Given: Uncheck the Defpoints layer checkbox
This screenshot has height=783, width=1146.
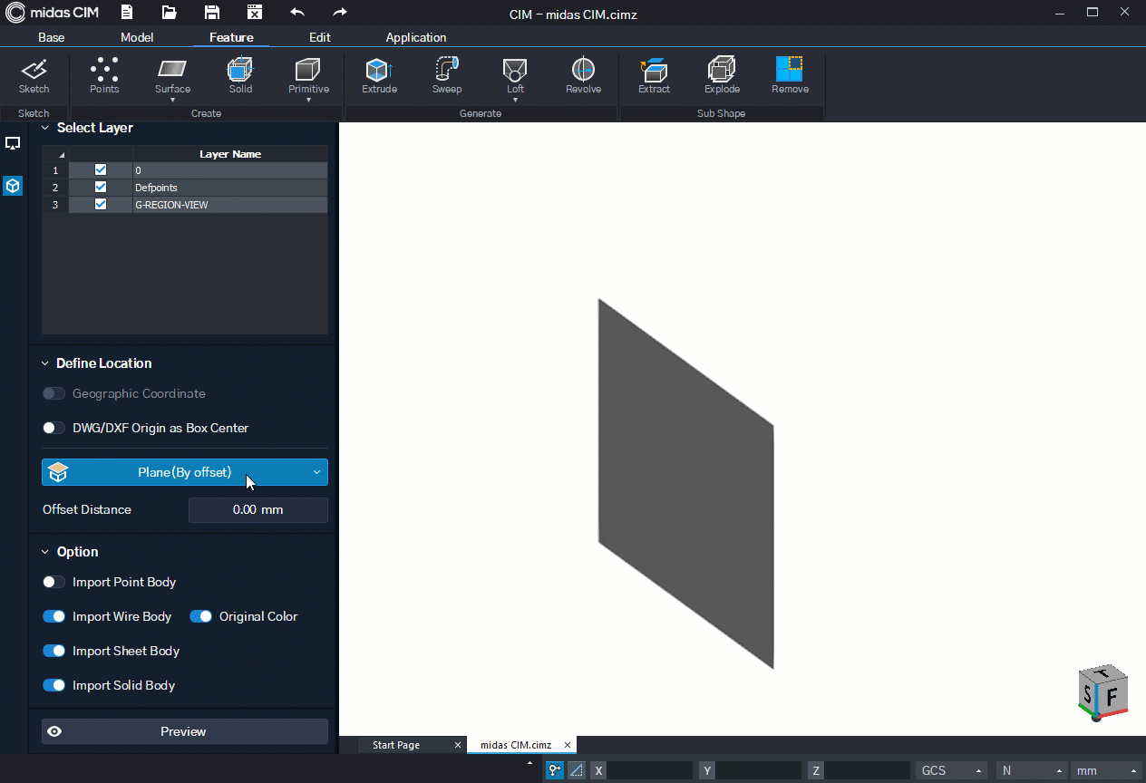Looking at the screenshot, I should pos(101,188).
